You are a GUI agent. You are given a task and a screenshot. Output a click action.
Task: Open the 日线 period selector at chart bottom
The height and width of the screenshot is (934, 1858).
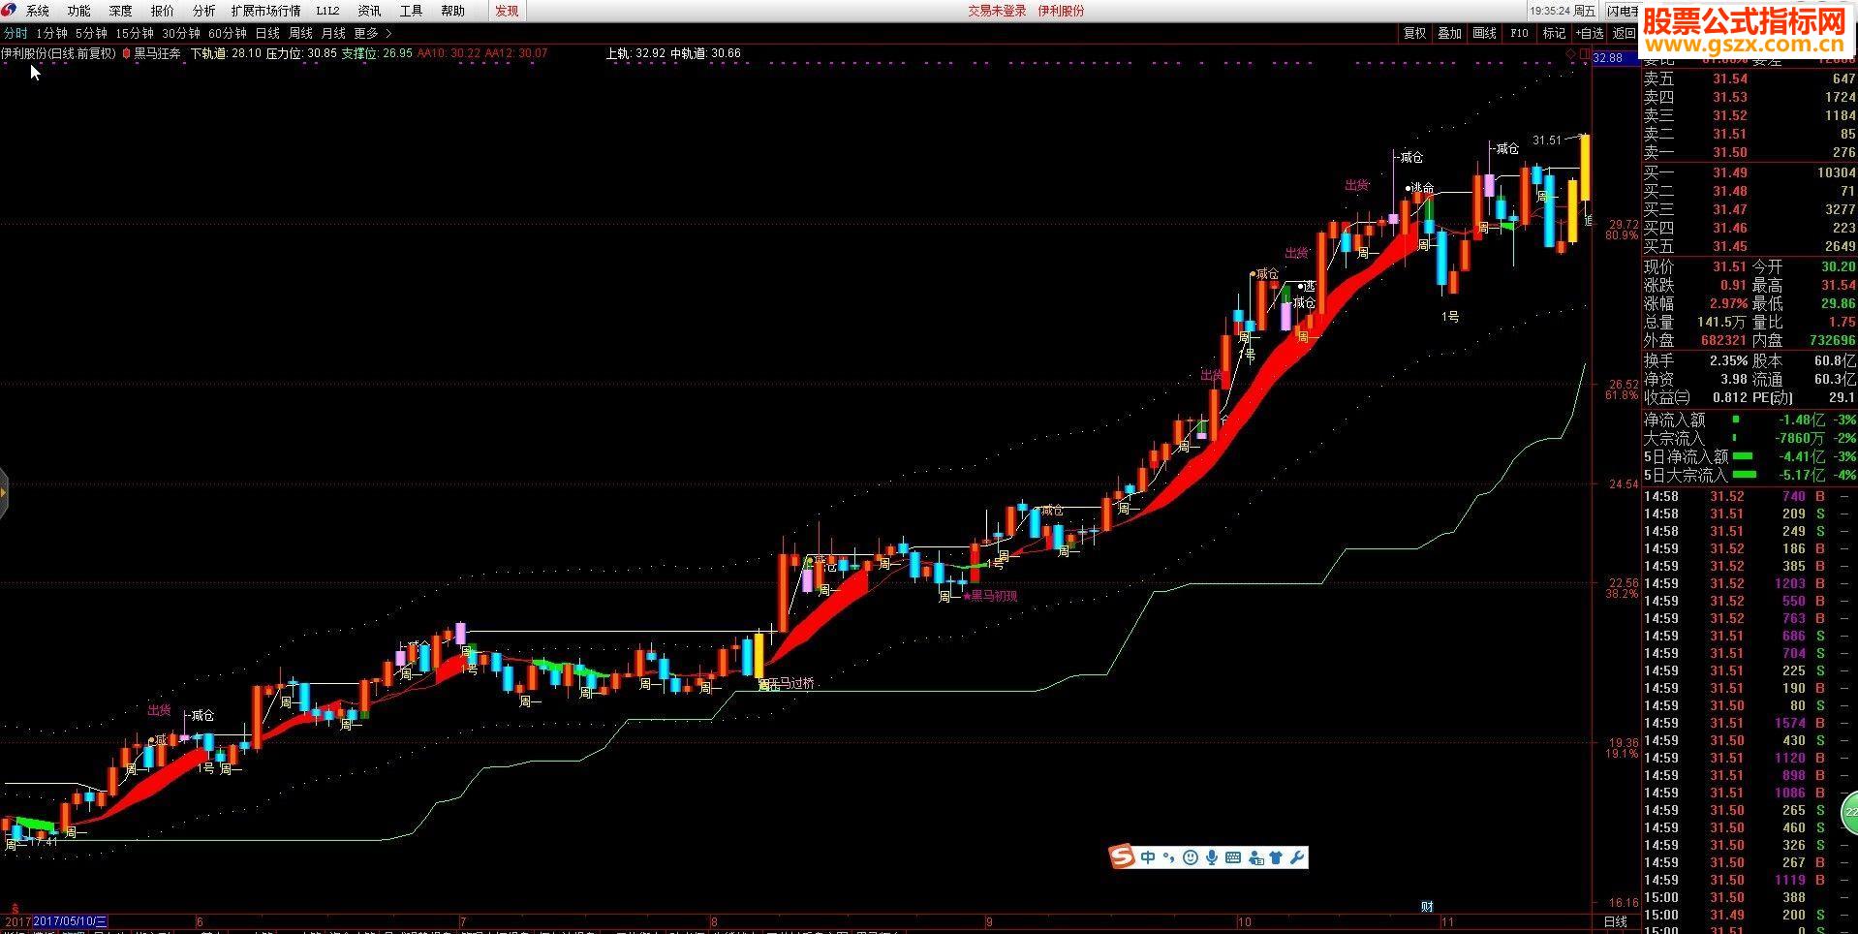pos(1615,921)
